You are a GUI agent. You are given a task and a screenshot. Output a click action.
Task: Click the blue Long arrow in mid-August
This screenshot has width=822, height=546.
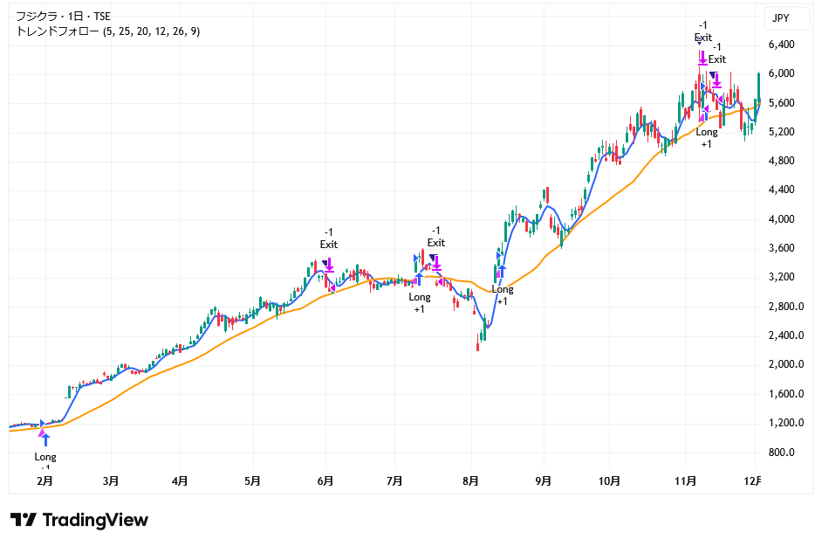tap(503, 272)
